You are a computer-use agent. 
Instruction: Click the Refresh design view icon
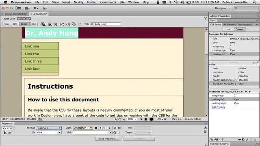coord(80,24)
